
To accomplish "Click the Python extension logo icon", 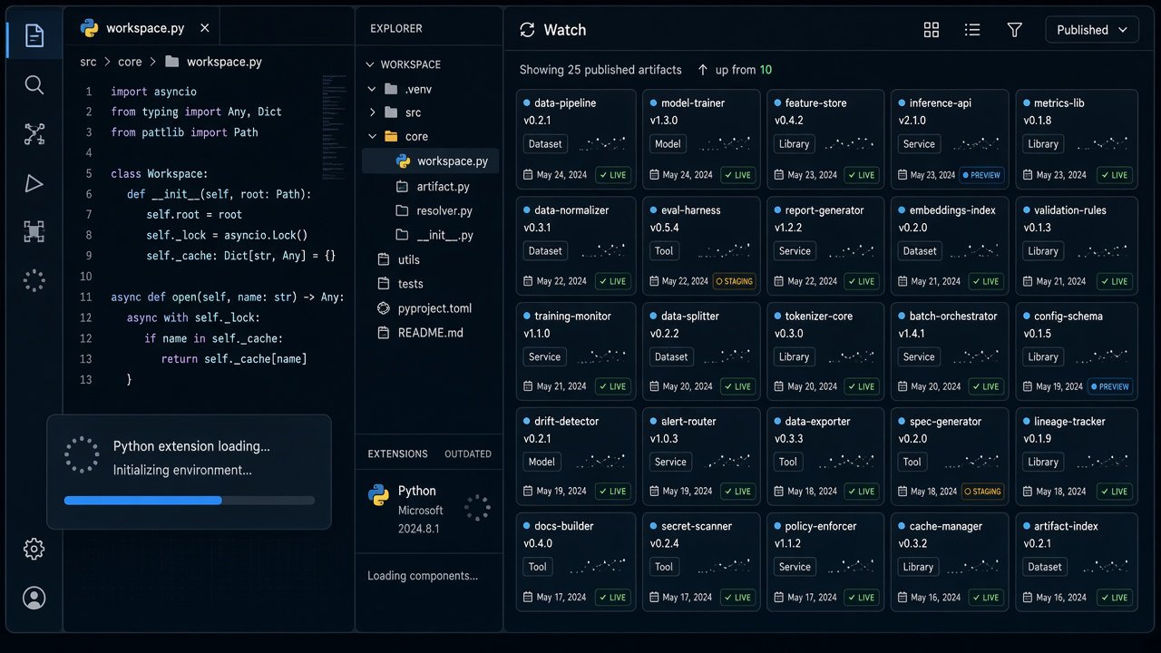I will 378,494.
